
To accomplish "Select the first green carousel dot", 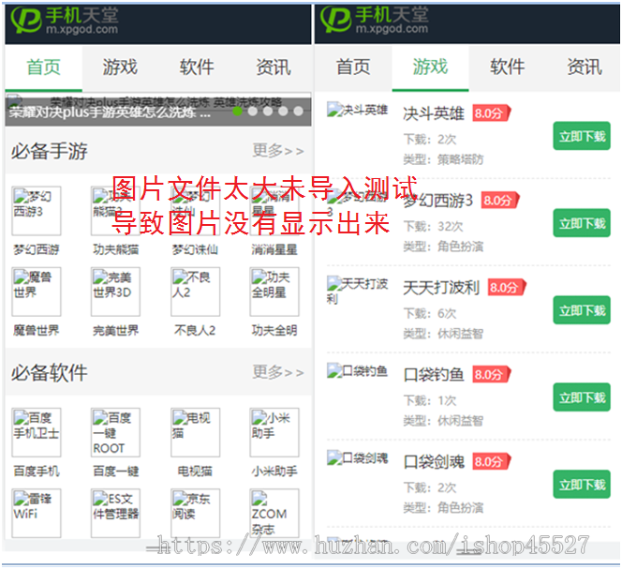I will (x=237, y=112).
